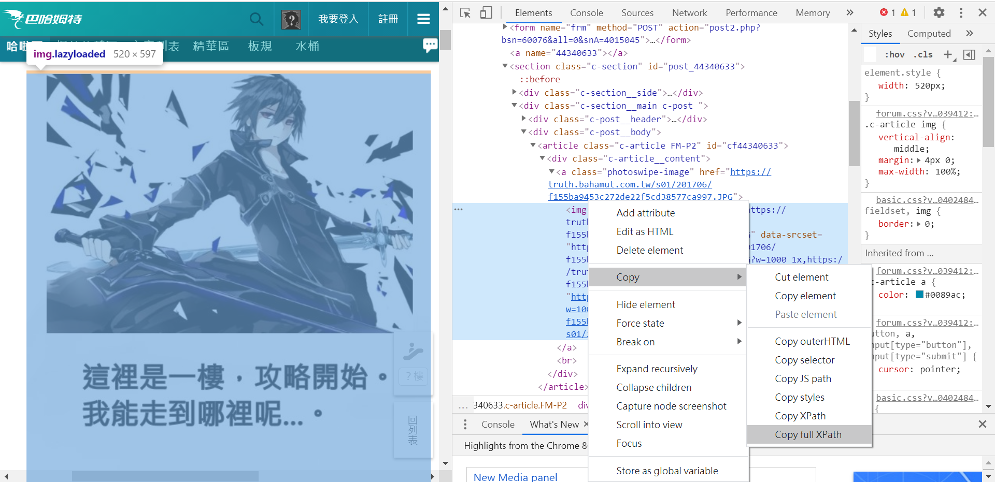Switch to the Elements tab

click(x=533, y=13)
